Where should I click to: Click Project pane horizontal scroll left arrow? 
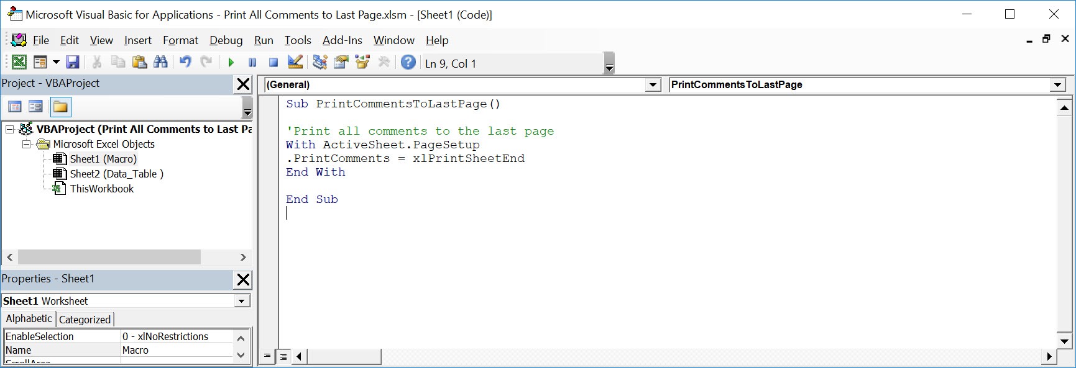pos(9,257)
